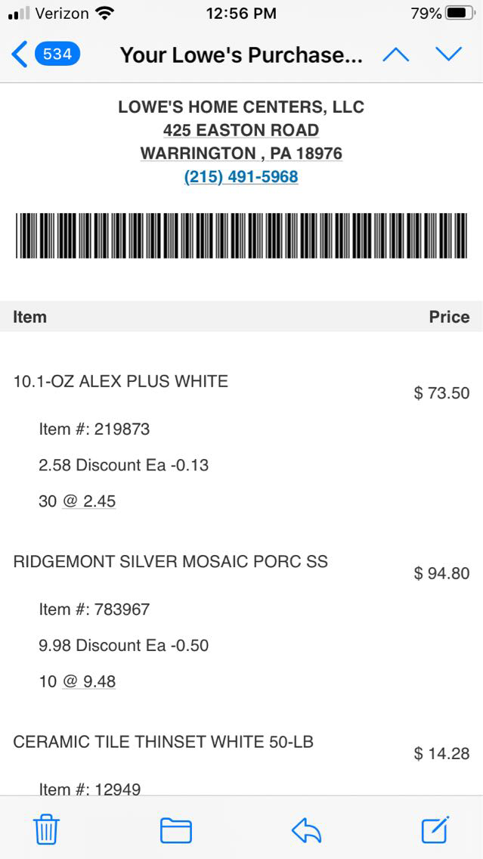This screenshot has width=483, height=859.
Task: Tap the email subject 'Your Lowe's Purchase...'
Action: point(241,55)
